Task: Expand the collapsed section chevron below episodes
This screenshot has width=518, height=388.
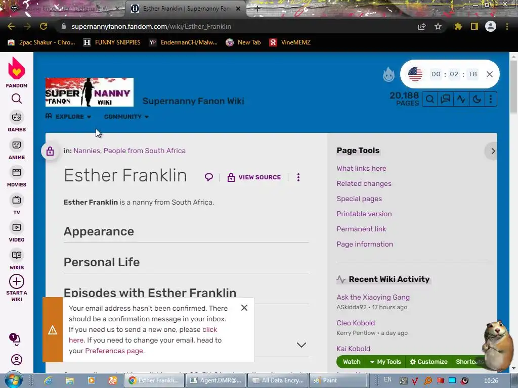Action: pyautogui.click(x=301, y=345)
